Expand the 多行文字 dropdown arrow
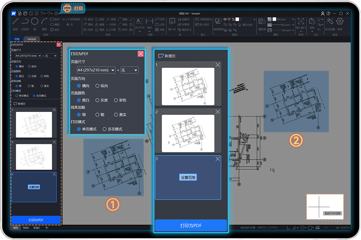The width and height of the screenshot is (361, 240). coord(140,32)
